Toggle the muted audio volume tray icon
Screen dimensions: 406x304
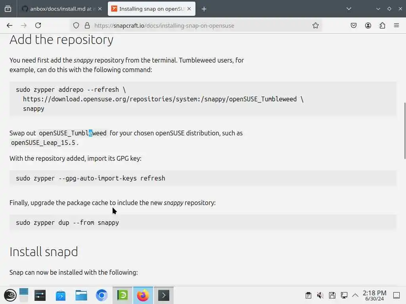[x=320, y=295]
